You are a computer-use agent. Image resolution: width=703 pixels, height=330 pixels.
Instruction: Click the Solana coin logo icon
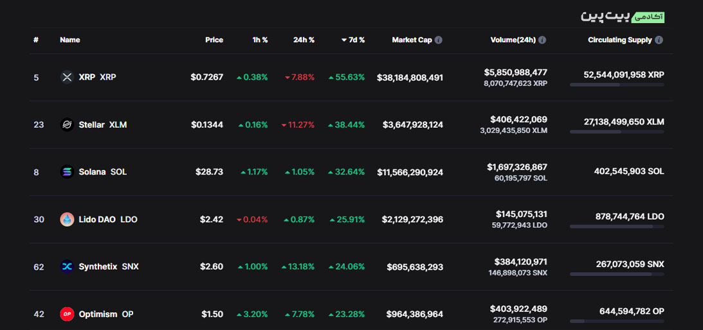[67, 172]
